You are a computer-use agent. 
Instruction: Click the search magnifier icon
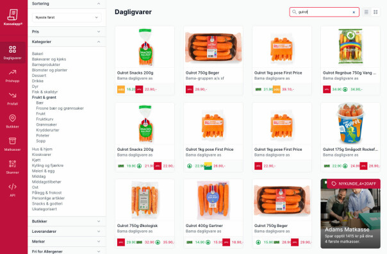(294, 12)
